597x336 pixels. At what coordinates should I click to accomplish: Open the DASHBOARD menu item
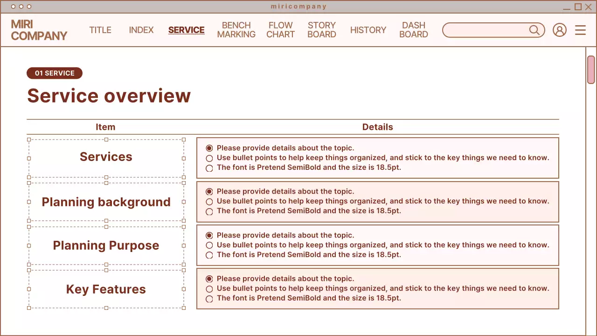[x=413, y=30]
